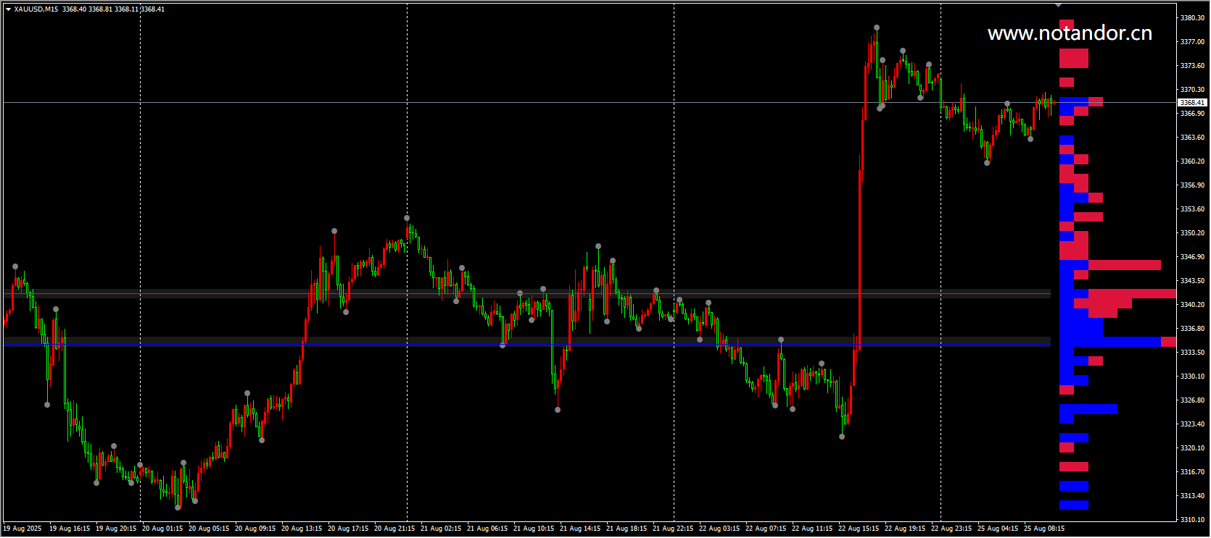
Task: Click the 22 Aug 15:15 time label
Action: pyautogui.click(x=859, y=529)
